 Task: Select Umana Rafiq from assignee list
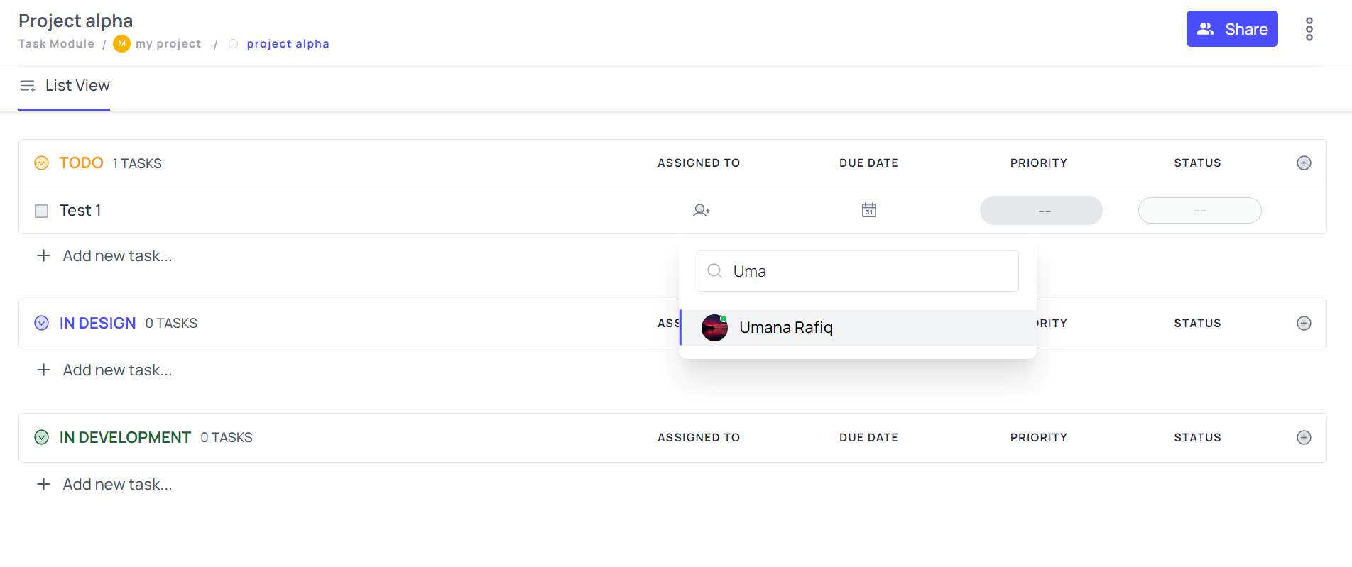[785, 328]
